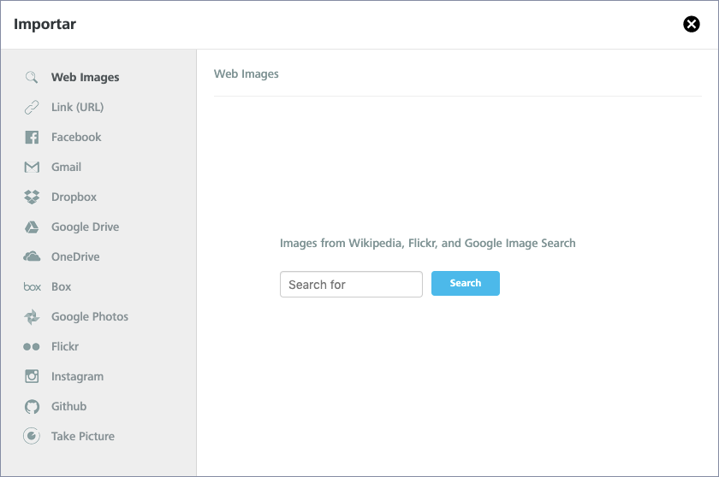Click the Google Drive triangle icon
Screen dimensions: 719x477
(x=32, y=227)
